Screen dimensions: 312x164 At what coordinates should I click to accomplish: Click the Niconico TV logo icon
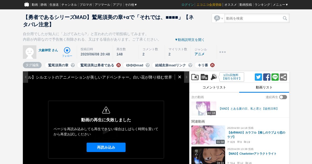27,4
